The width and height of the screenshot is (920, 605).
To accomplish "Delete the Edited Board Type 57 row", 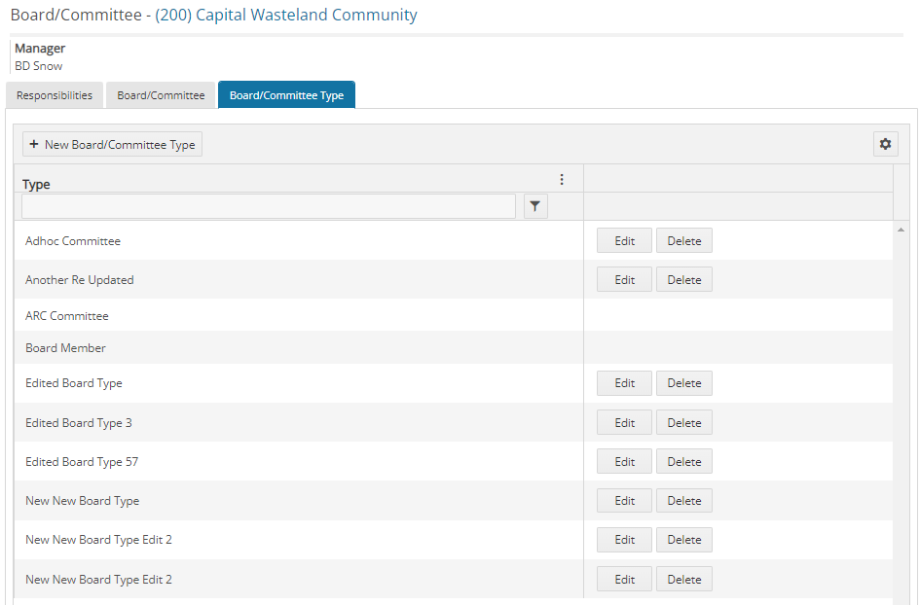I will [684, 461].
